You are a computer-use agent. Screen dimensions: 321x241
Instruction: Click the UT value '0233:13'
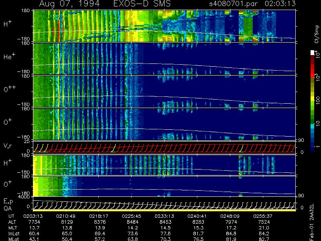[164, 216]
